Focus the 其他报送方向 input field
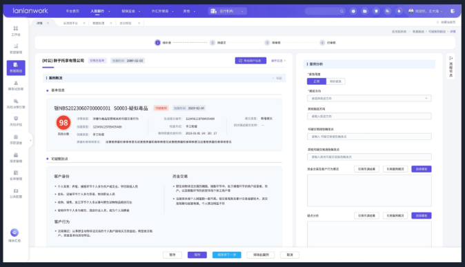The image size is (465, 267). pos(369,117)
